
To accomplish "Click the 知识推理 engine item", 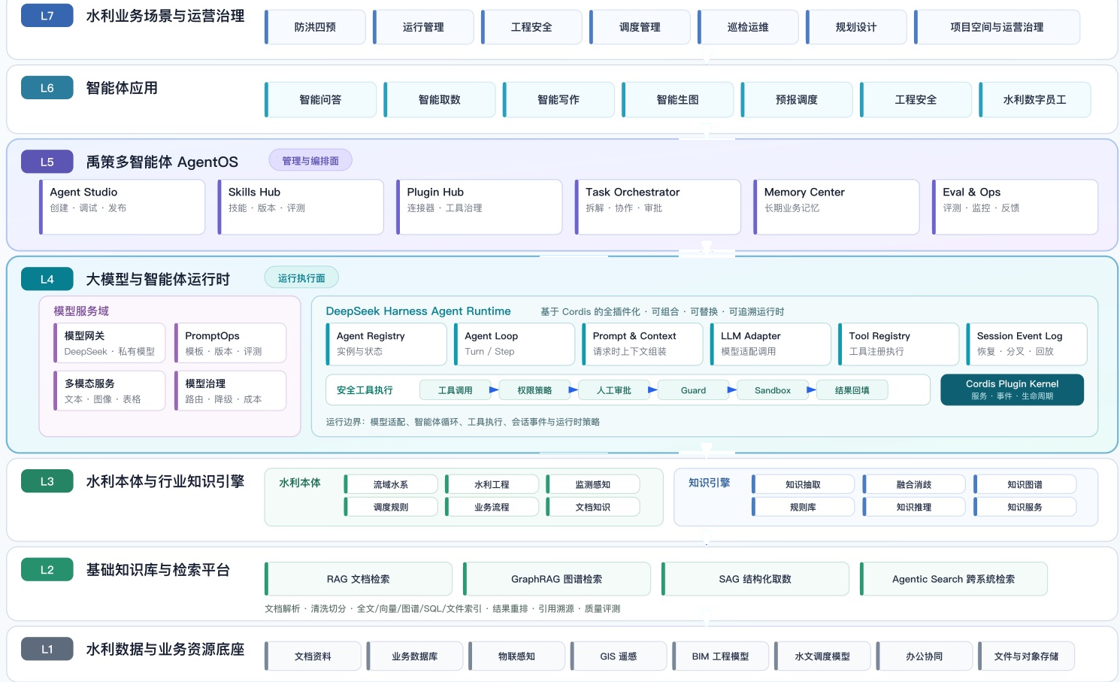I will tap(914, 507).
